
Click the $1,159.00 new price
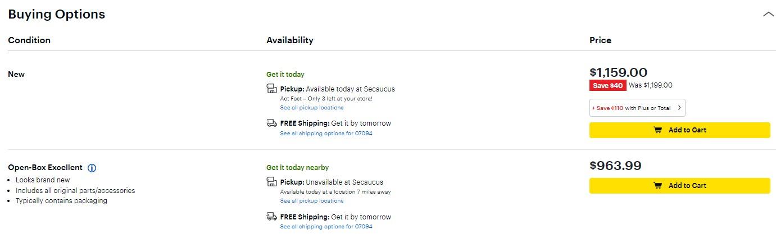pos(618,72)
